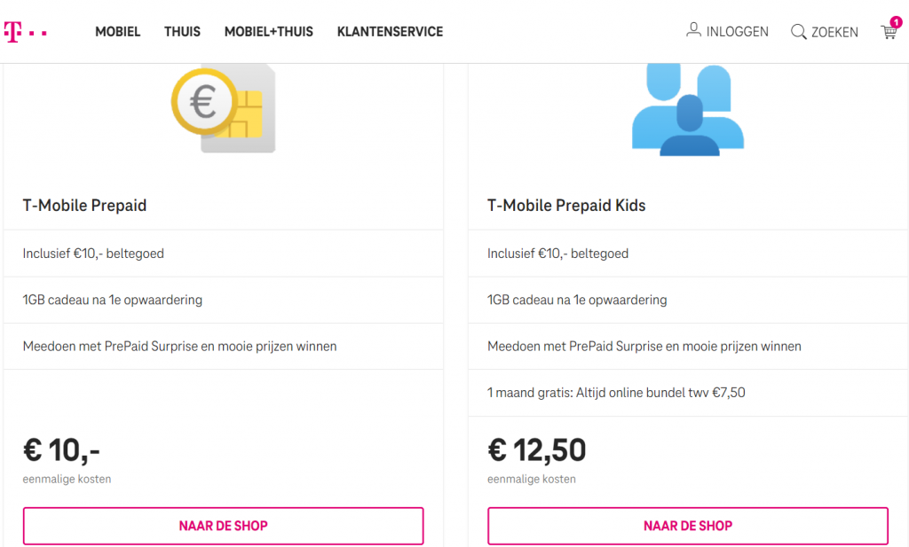
Task: Click the user account icon
Action: click(x=693, y=29)
